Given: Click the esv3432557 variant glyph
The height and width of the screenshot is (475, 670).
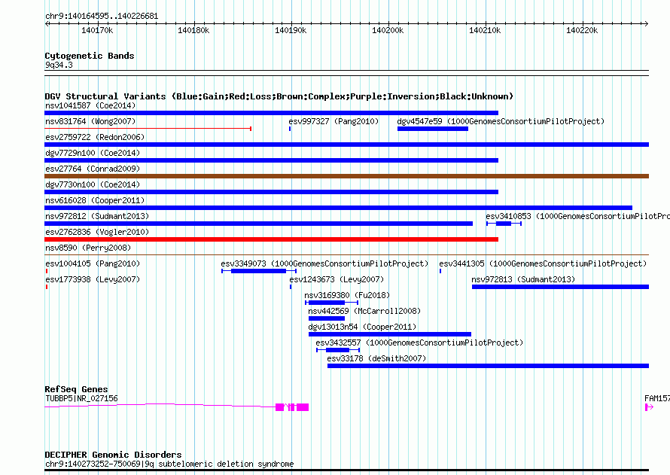Looking at the screenshot, I should click(x=338, y=350).
